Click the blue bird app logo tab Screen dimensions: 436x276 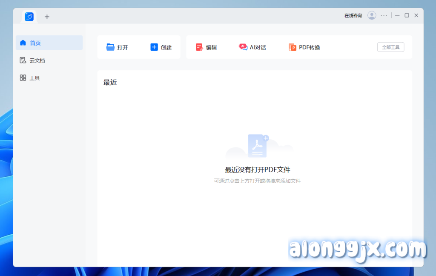coord(29,17)
